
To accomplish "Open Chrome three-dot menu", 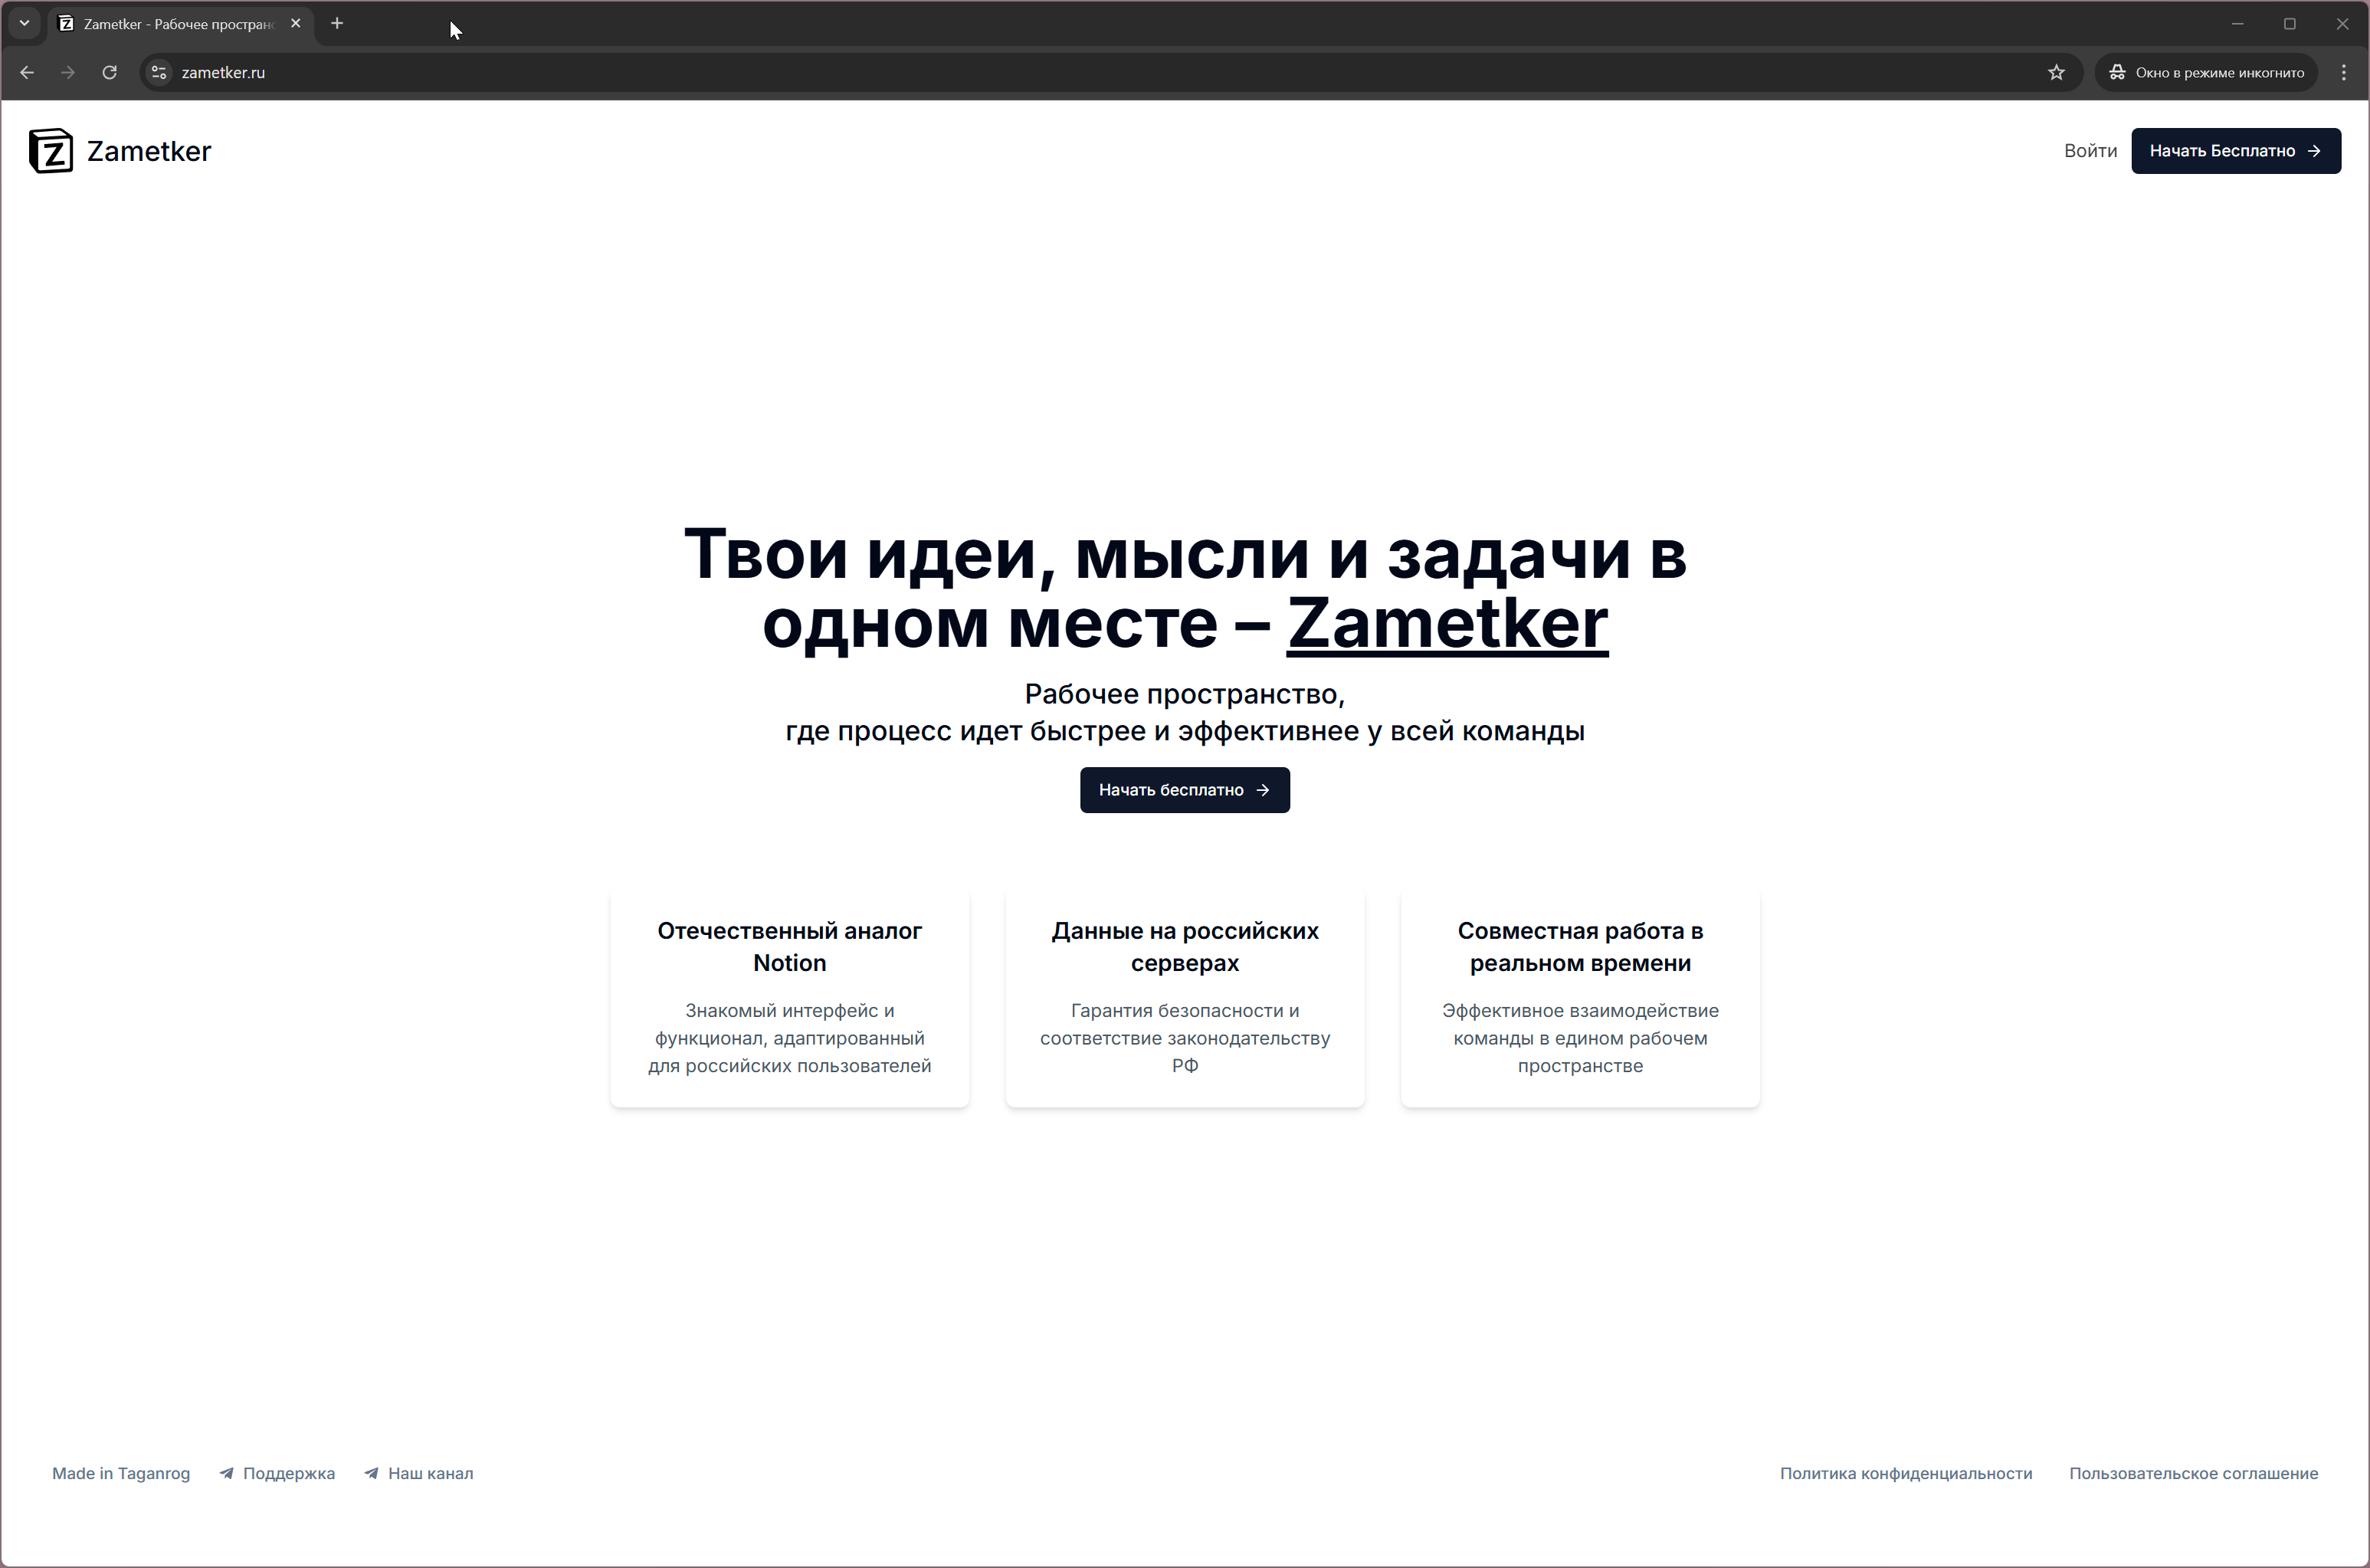I will pos(2343,72).
